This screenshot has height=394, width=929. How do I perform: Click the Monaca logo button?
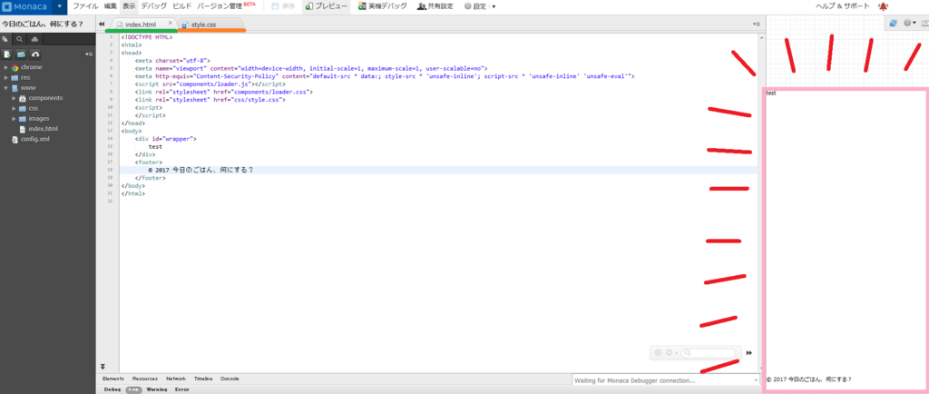[x=25, y=7]
